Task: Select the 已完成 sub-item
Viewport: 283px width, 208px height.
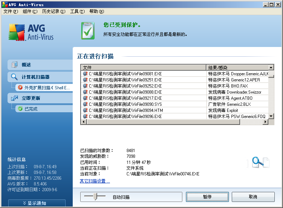Action: pos(44,109)
